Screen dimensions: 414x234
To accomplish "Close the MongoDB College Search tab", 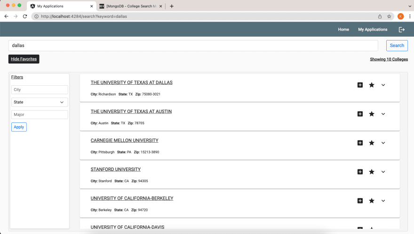I will [x=160, y=6].
